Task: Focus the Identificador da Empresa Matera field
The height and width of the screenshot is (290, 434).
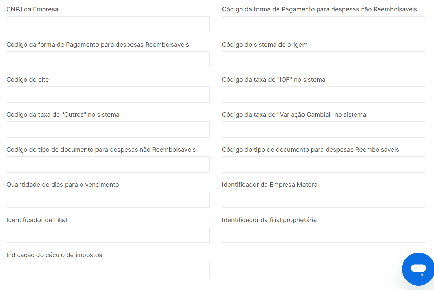Action: coord(323,200)
